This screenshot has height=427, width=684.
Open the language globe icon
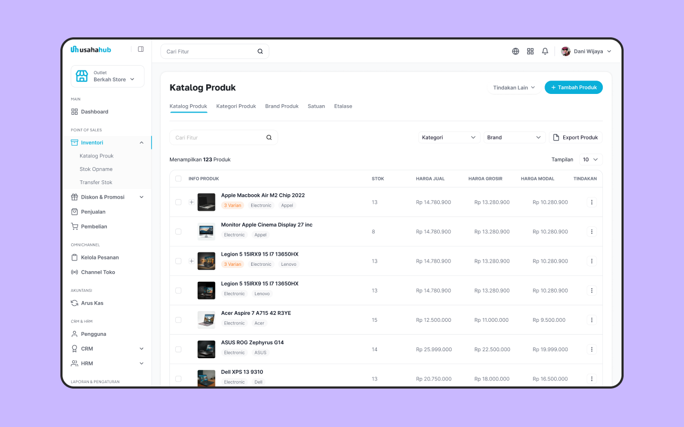(x=516, y=51)
